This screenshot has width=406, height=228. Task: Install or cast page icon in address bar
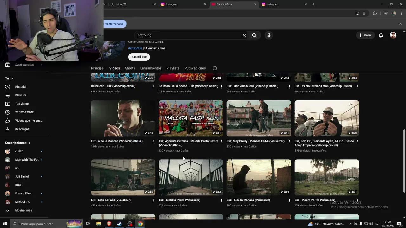coord(357,13)
